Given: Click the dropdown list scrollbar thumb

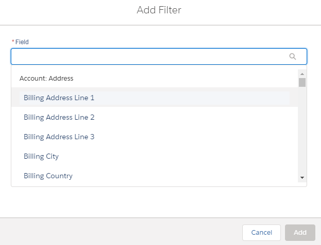Looking at the screenshot, I should (x=302, y=82).
